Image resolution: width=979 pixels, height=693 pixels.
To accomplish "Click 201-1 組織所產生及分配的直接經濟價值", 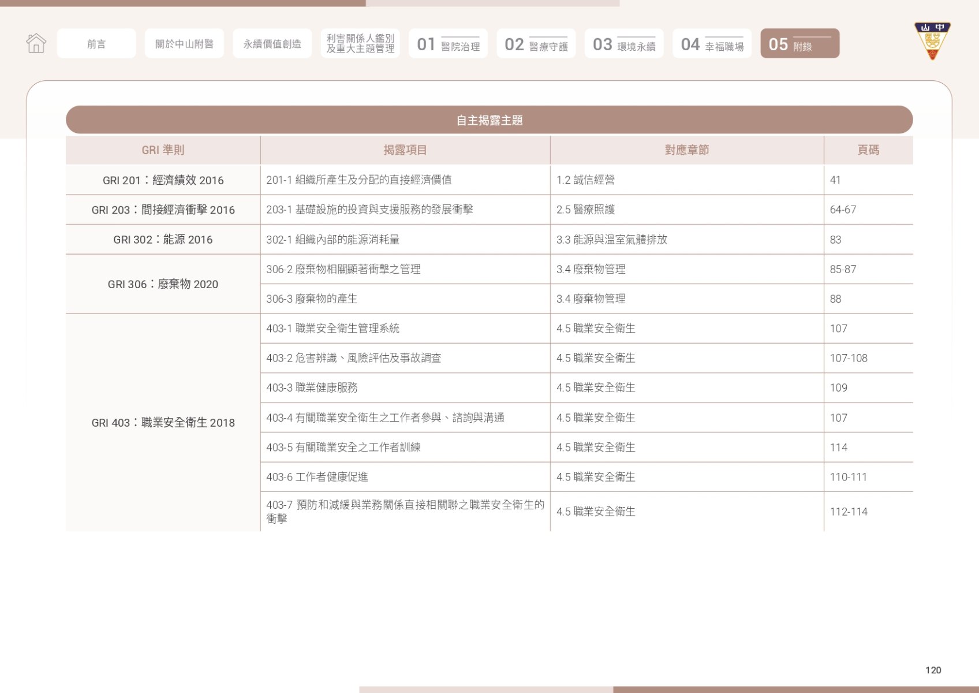I will [x=359, y=180].
